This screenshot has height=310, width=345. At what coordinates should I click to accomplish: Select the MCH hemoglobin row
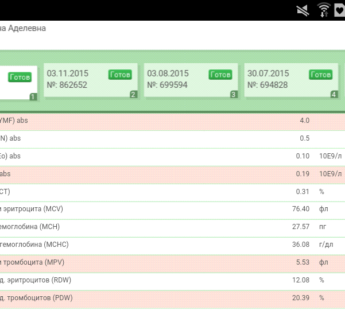[172, 227]
